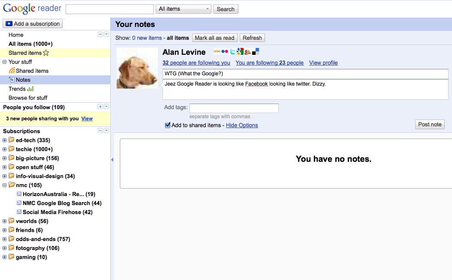Minimize the Home navigation section
The width and height of the screenshot is (452, 280).
click(100, 34)
